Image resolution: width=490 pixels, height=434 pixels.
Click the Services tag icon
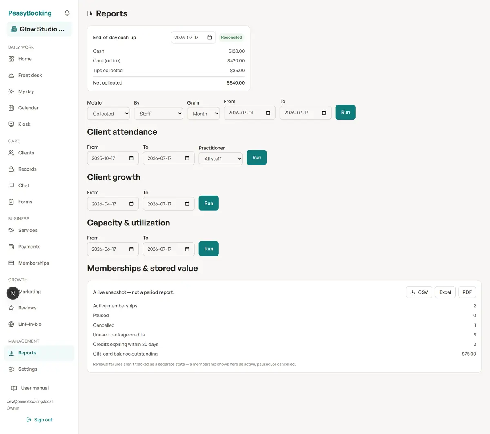coord(11,230)
